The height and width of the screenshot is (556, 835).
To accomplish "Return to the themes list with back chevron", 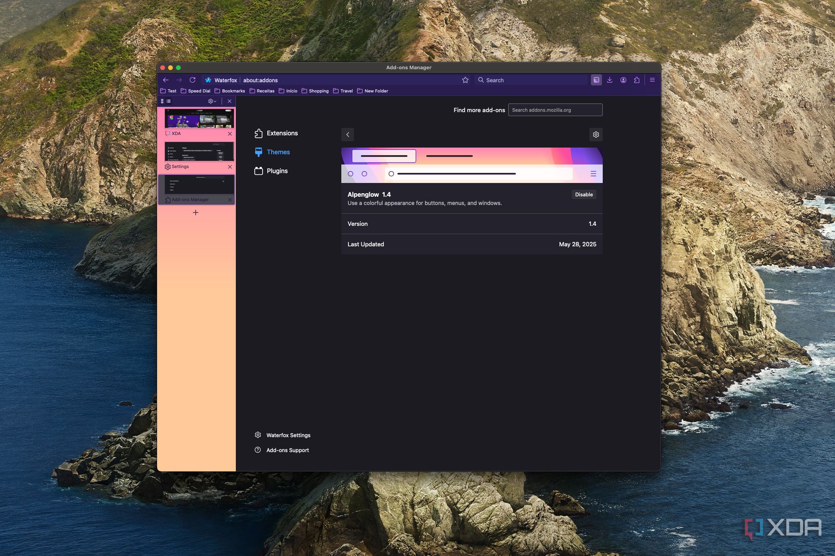I will tap(348, 135).
